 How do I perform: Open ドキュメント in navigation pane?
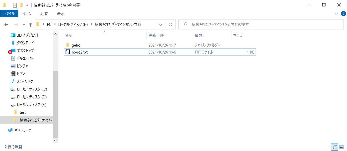click(25, 58)
